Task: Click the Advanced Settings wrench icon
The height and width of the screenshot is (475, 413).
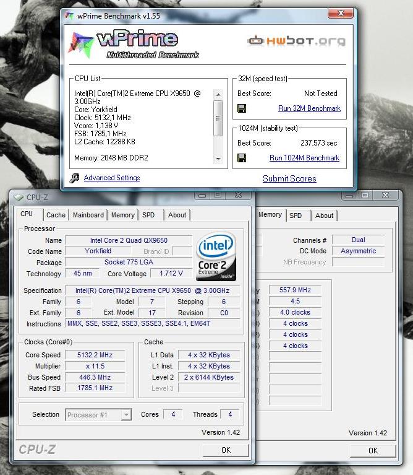Action: pos(74,178)
